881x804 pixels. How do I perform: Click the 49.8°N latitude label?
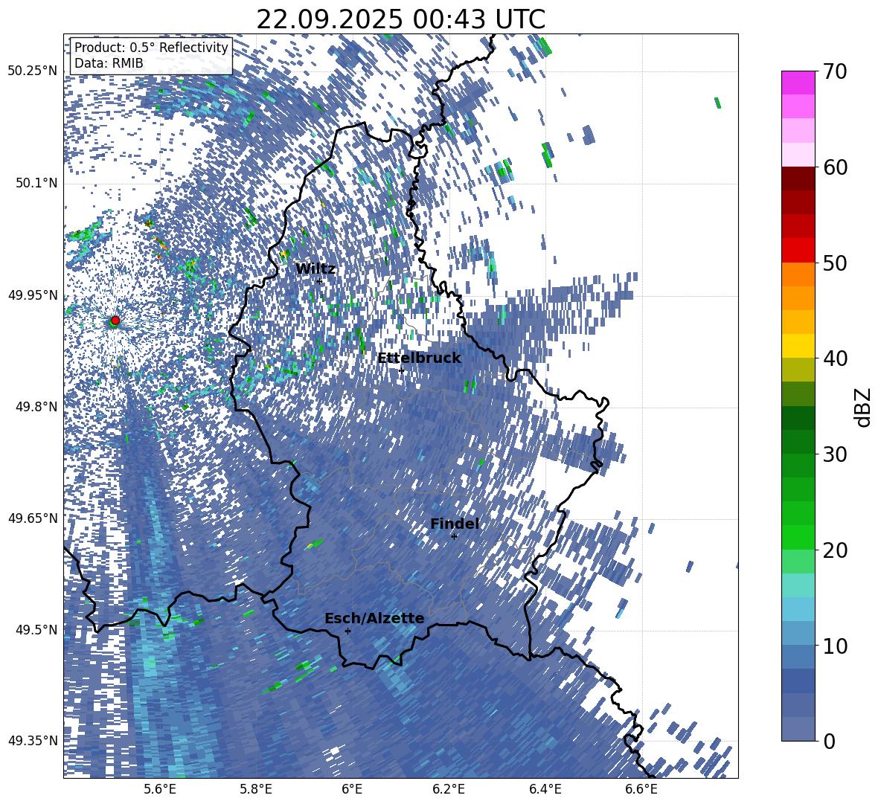(x=36, y=406)
